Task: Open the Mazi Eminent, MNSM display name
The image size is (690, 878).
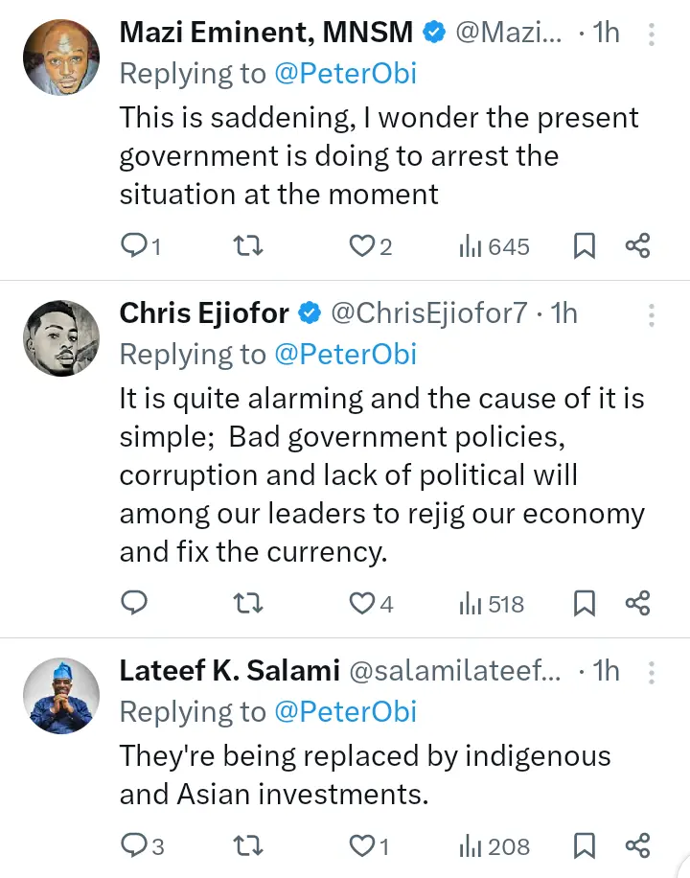Action: click(x=266, y=33)
